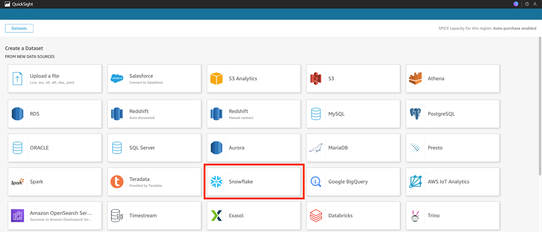The image size is (542, 232).
Task: Open the Redshift Manual connect option
Action: 254,114
